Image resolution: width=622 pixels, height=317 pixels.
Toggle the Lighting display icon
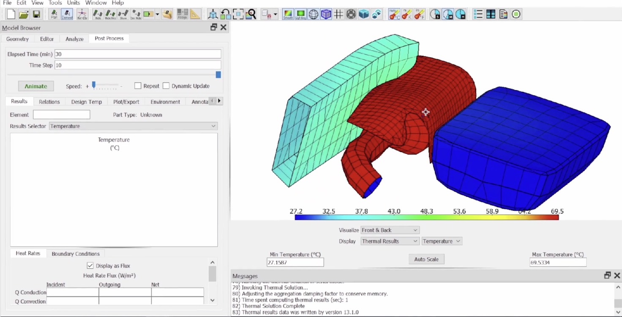click(300, 14)
